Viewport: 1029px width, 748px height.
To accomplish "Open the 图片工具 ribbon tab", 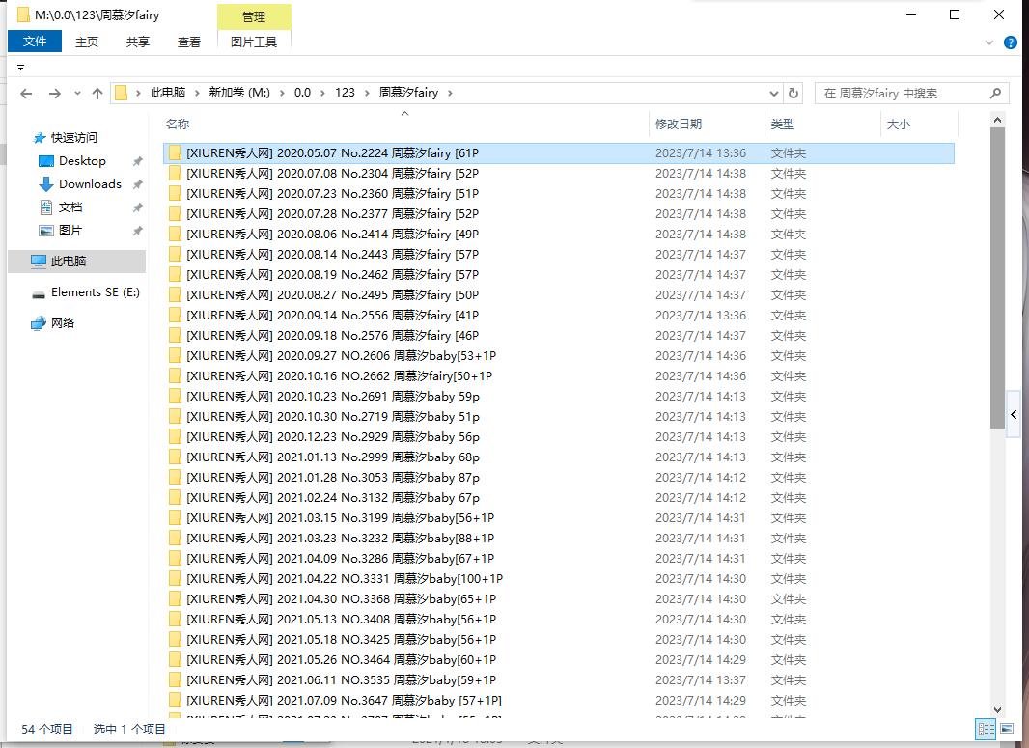I will (254, 42).
